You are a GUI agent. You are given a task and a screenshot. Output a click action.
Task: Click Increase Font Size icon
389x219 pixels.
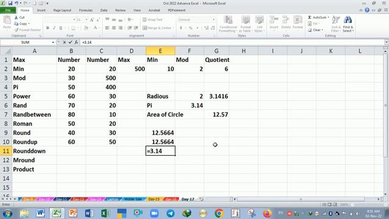pyautogui.click(x=92, y=19)
